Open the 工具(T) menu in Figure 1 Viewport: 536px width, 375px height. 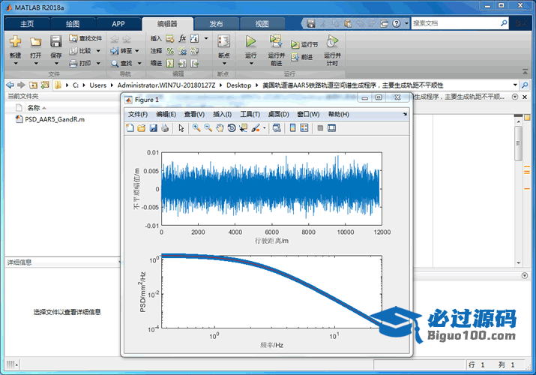(250, 114)
